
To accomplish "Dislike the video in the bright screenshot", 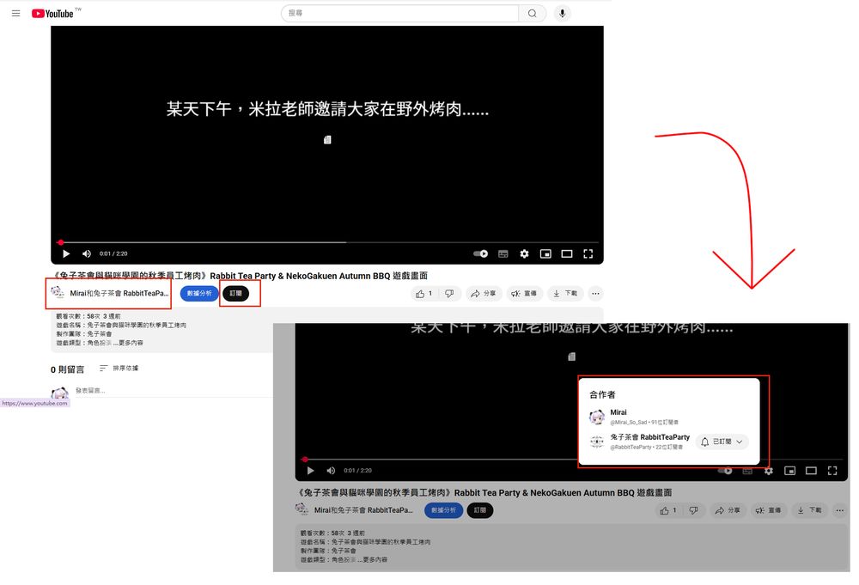I will (449, 294).
